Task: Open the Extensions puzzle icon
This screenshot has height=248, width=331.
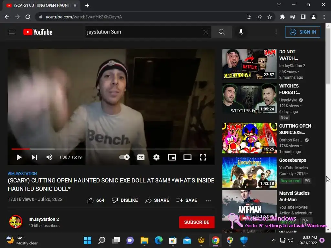Action: click(x=283, y=17)
